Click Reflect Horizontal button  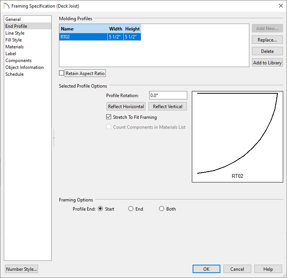click(126, 106)
